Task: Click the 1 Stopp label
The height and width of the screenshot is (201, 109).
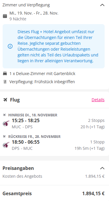Action: click(97, 142)
